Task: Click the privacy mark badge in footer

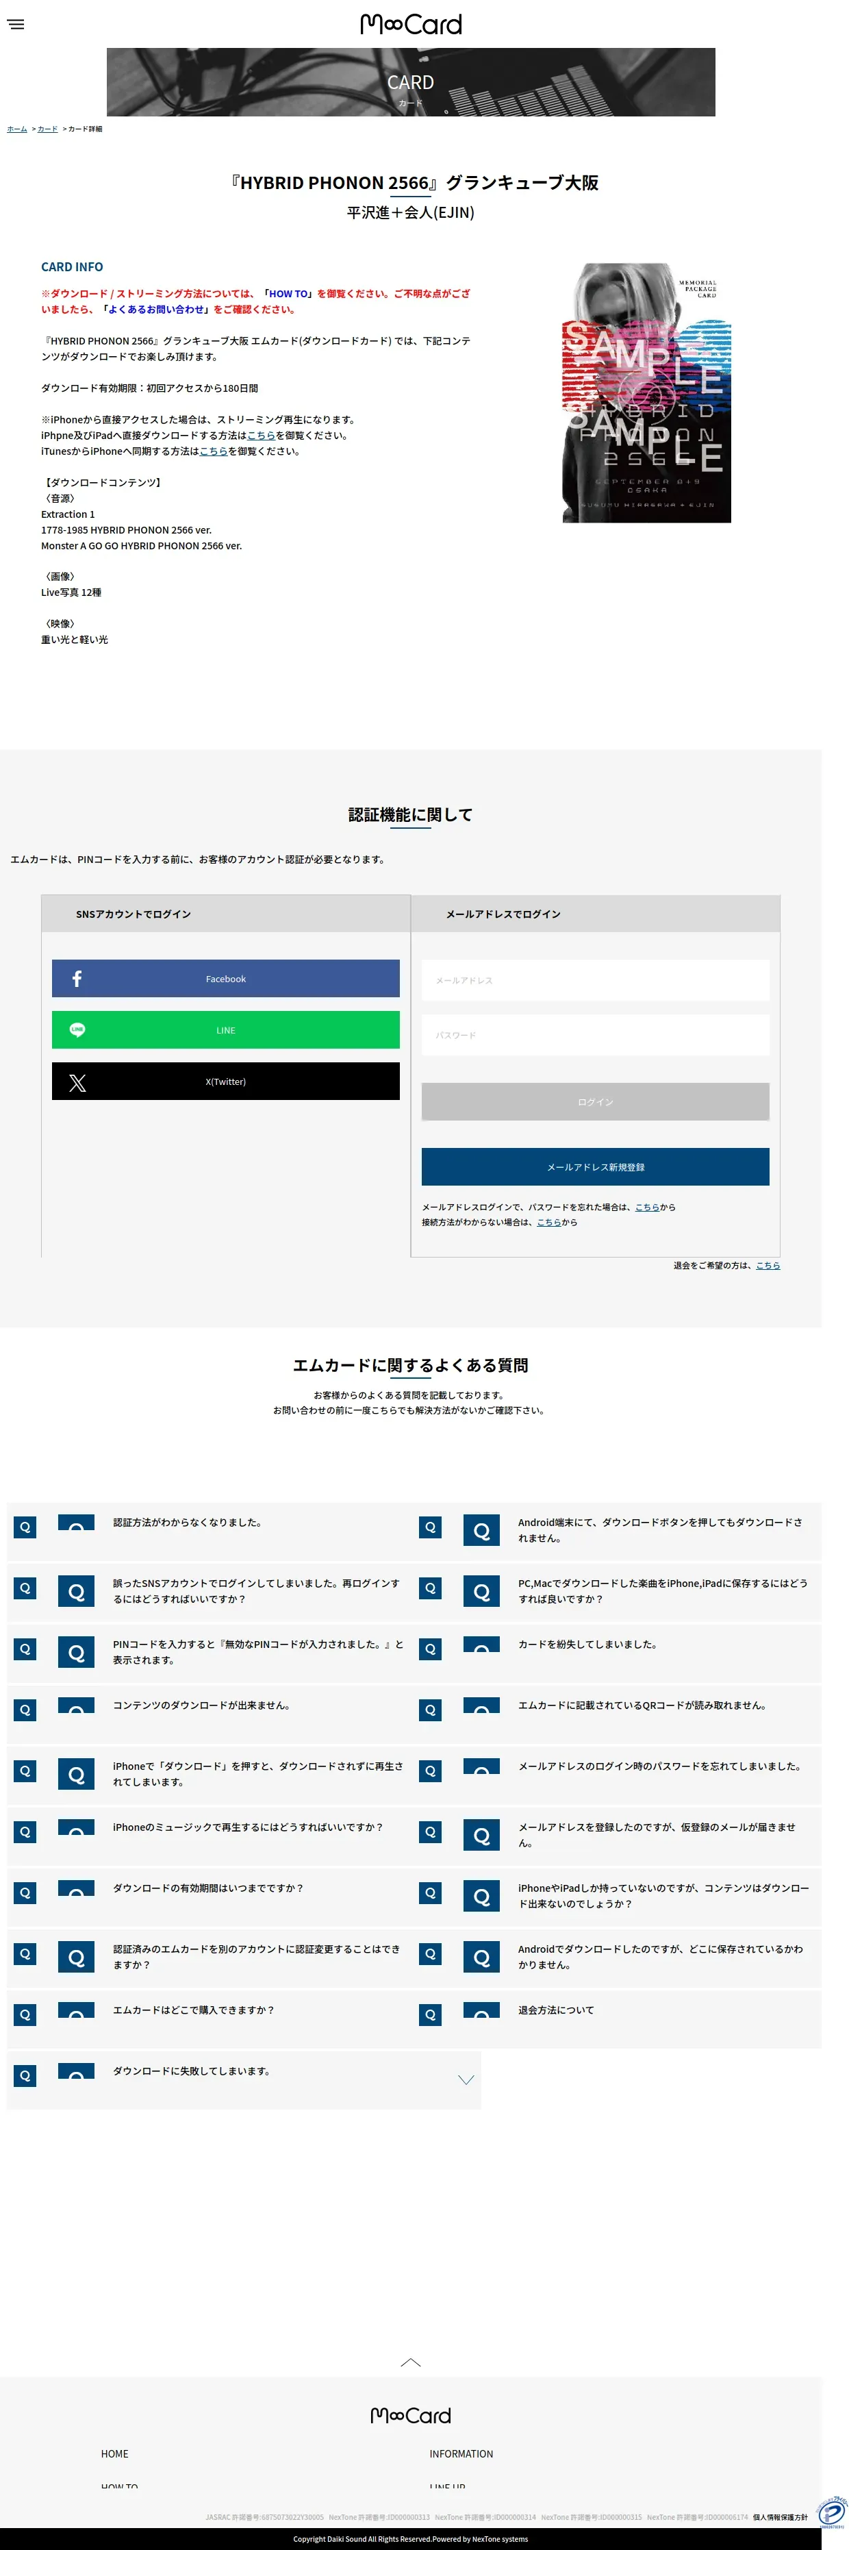Action: [832, 2512]
